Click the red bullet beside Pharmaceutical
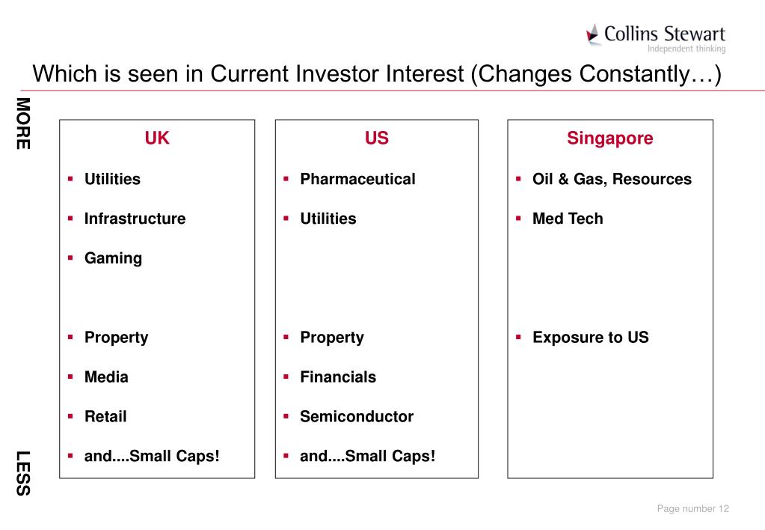 click(x=286, y=179)
